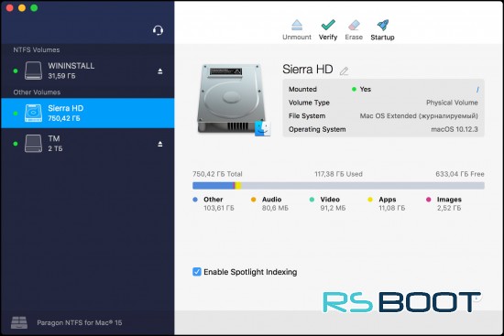Minimize window with yellow button

pos(22,7)
